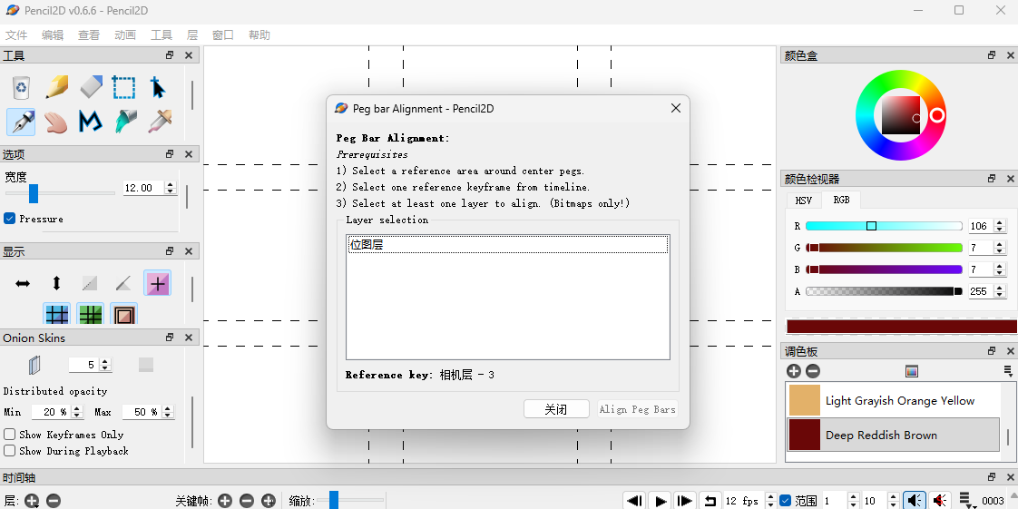
Task: Step the G channel value spinner
Action: click(1000, 248)
